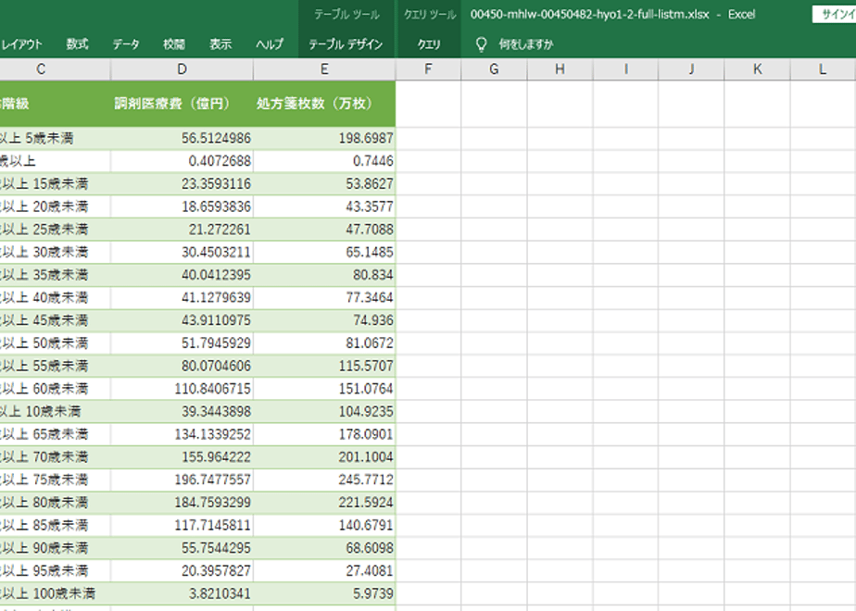Select cell with value 74.936

pyautogui.click(x=324, y=320)
